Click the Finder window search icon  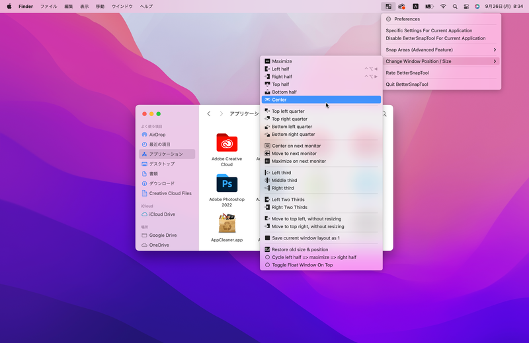[385, 113]
